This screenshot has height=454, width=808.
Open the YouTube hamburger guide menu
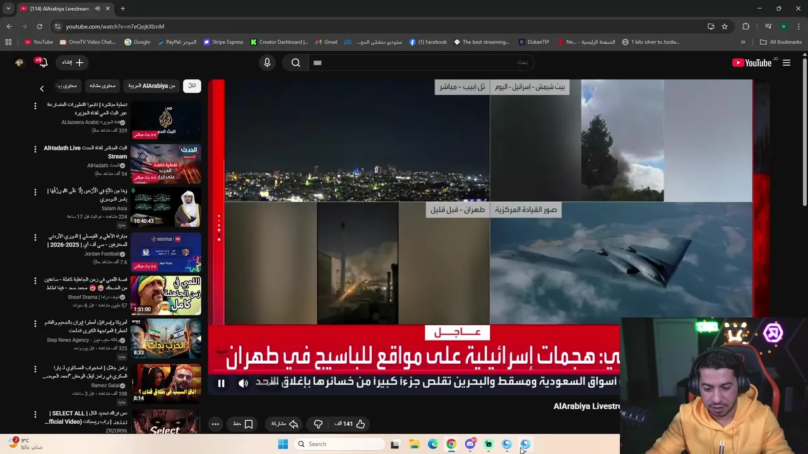(x=787, y=62)
